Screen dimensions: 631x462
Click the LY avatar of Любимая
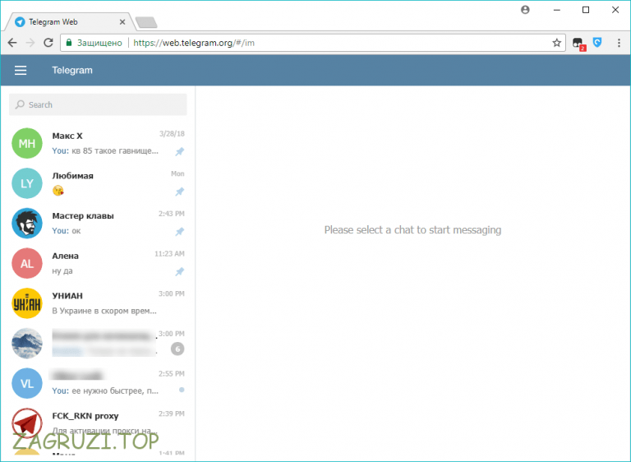[x=27, y=183]
